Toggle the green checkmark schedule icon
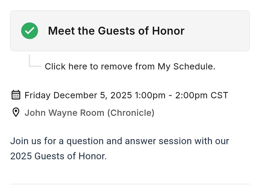The height and width of the screenshot is (185, 260). coord(30,31)
